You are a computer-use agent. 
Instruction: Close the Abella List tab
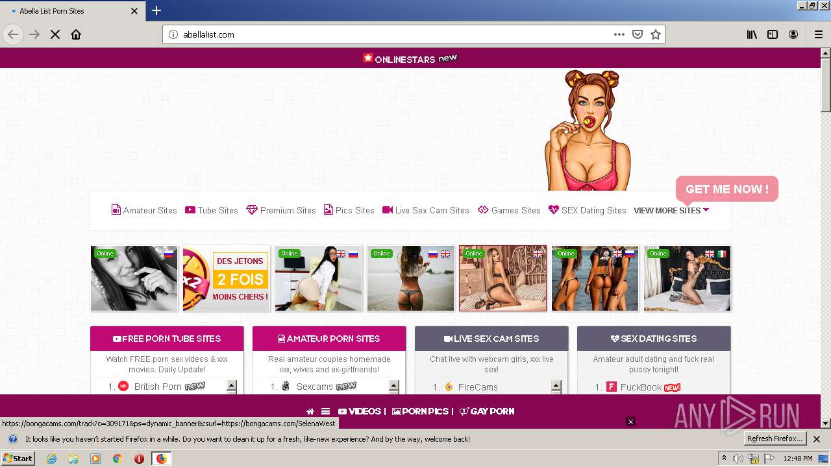pos(134,11)
